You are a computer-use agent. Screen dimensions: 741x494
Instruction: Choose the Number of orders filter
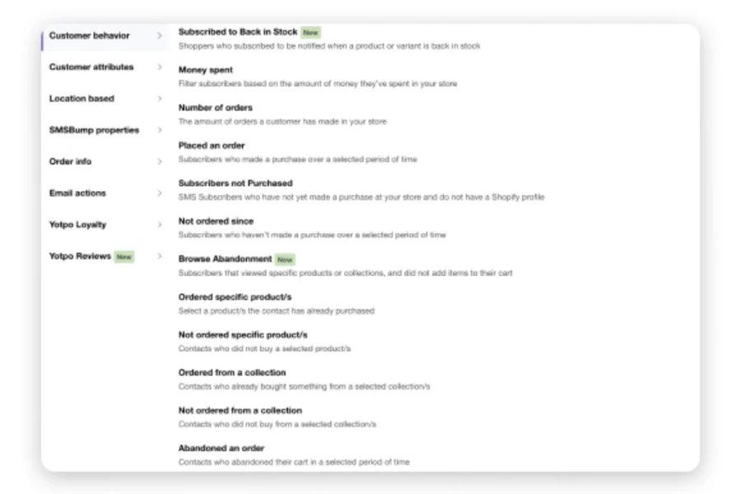[x=216, y=108]
